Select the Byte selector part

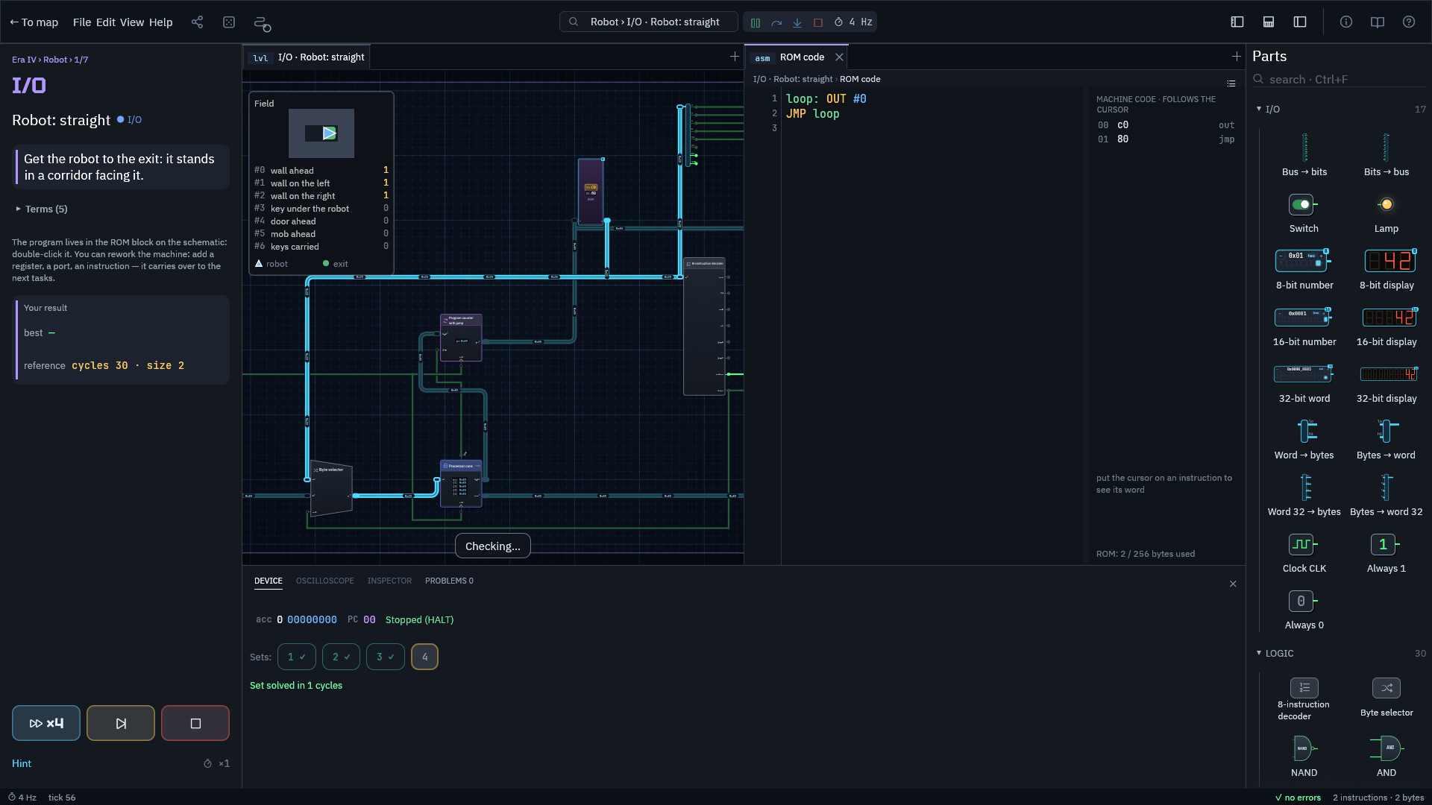(1387, 698)
